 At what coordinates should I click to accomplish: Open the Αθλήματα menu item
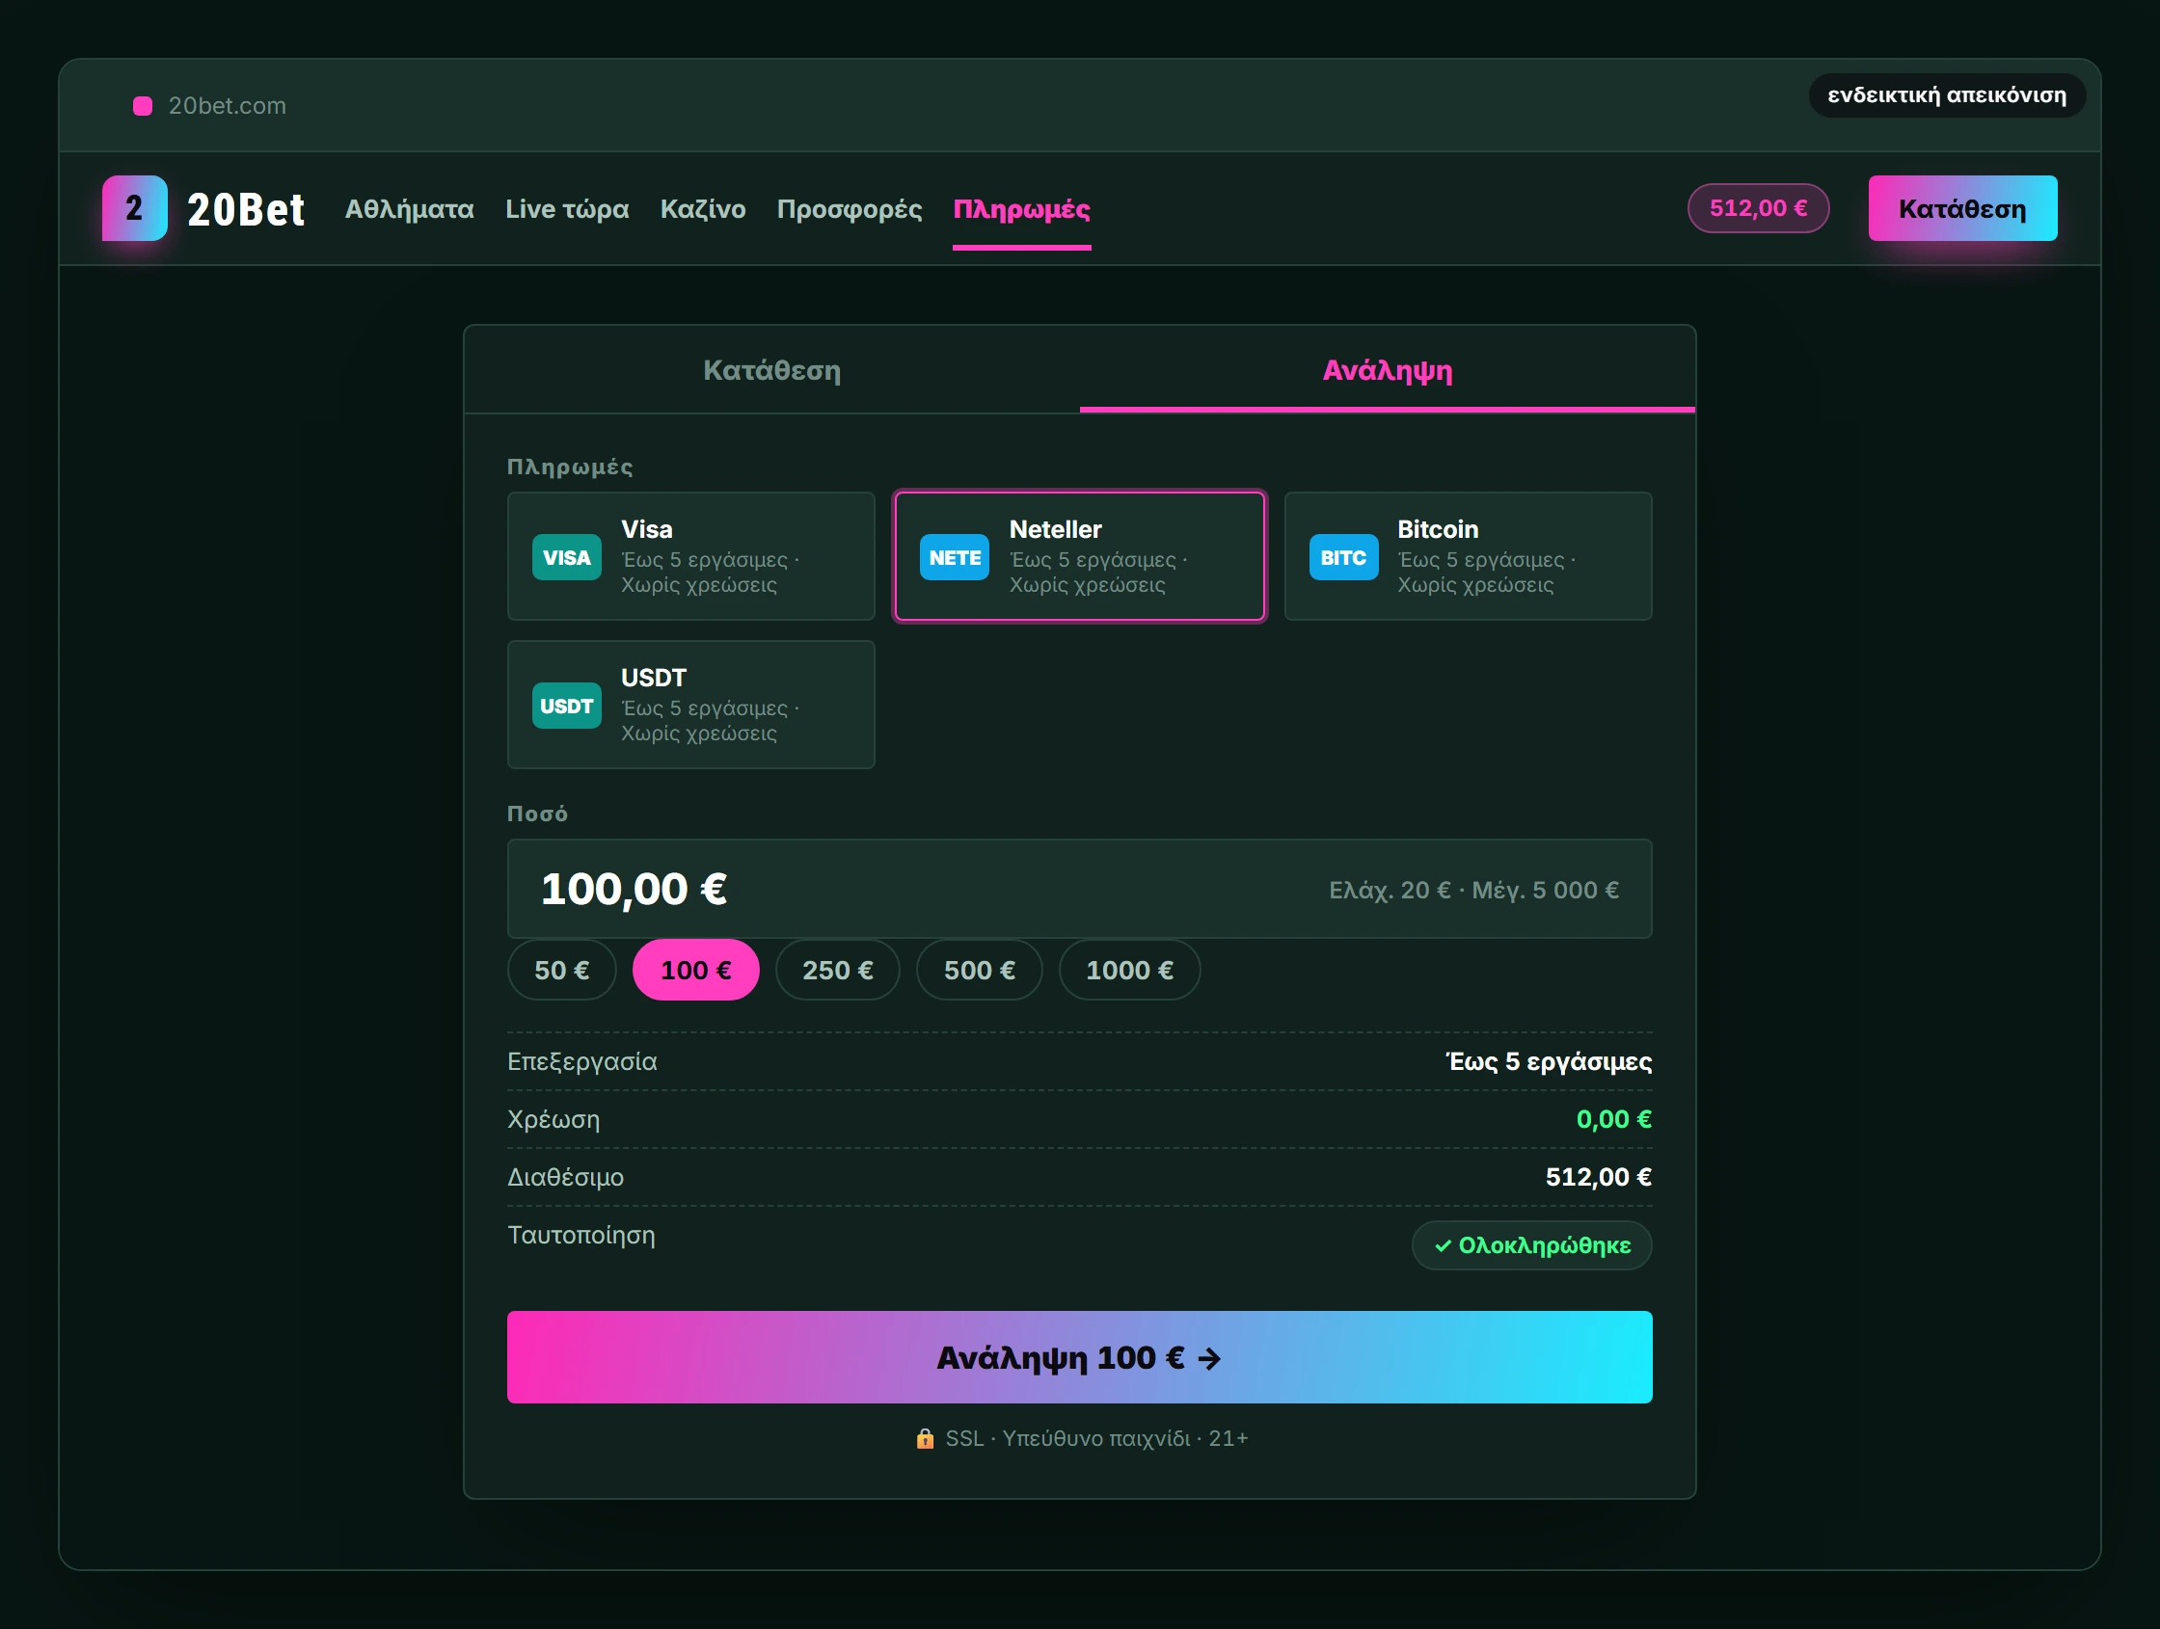pyautogui.click(x=409, y=209)
